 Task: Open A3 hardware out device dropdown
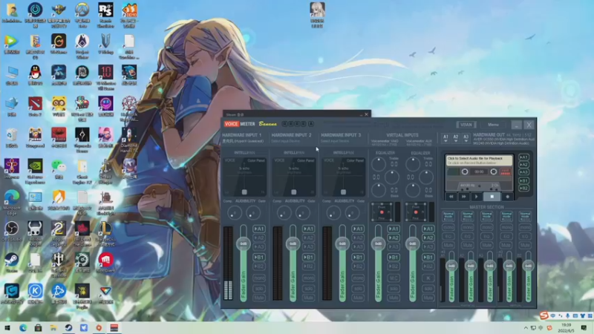(x=466, y=138)
